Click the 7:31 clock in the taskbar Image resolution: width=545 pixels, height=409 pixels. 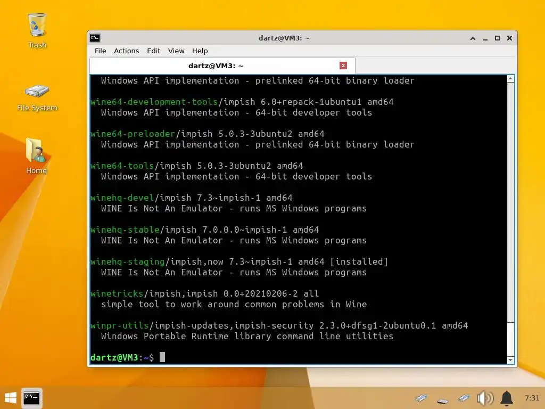[532, 398]
